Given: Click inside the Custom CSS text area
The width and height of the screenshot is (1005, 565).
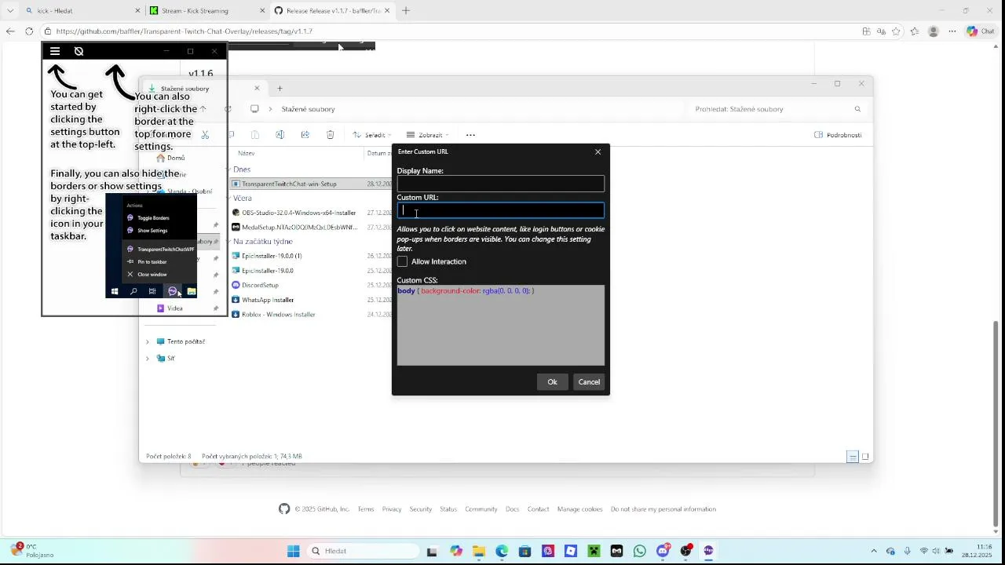Looking at the screenshot, I should [500, 325].
